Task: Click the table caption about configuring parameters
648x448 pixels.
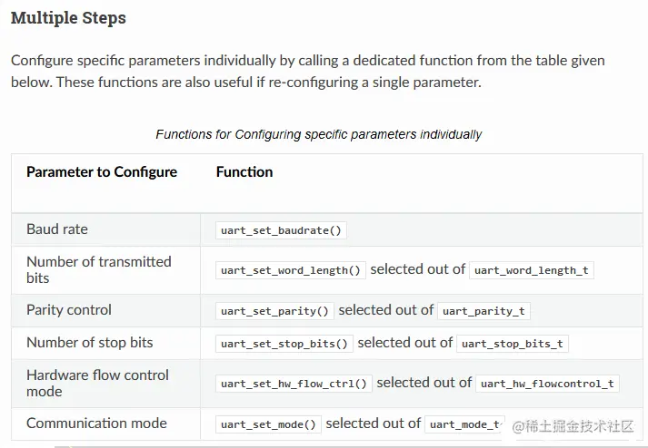Action: pyautogui.click(x=318, y=134)
